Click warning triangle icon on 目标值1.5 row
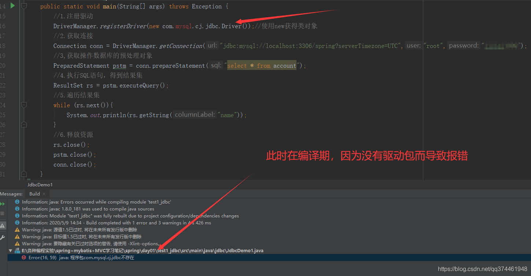This screenshot has width=531, height=276. pyautogui.click(x=17, y=237)
